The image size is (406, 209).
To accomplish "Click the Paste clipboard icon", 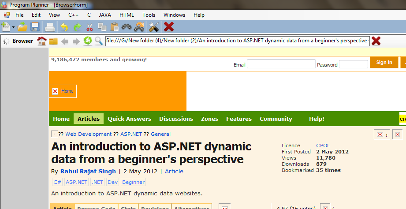I will (115, 27).
